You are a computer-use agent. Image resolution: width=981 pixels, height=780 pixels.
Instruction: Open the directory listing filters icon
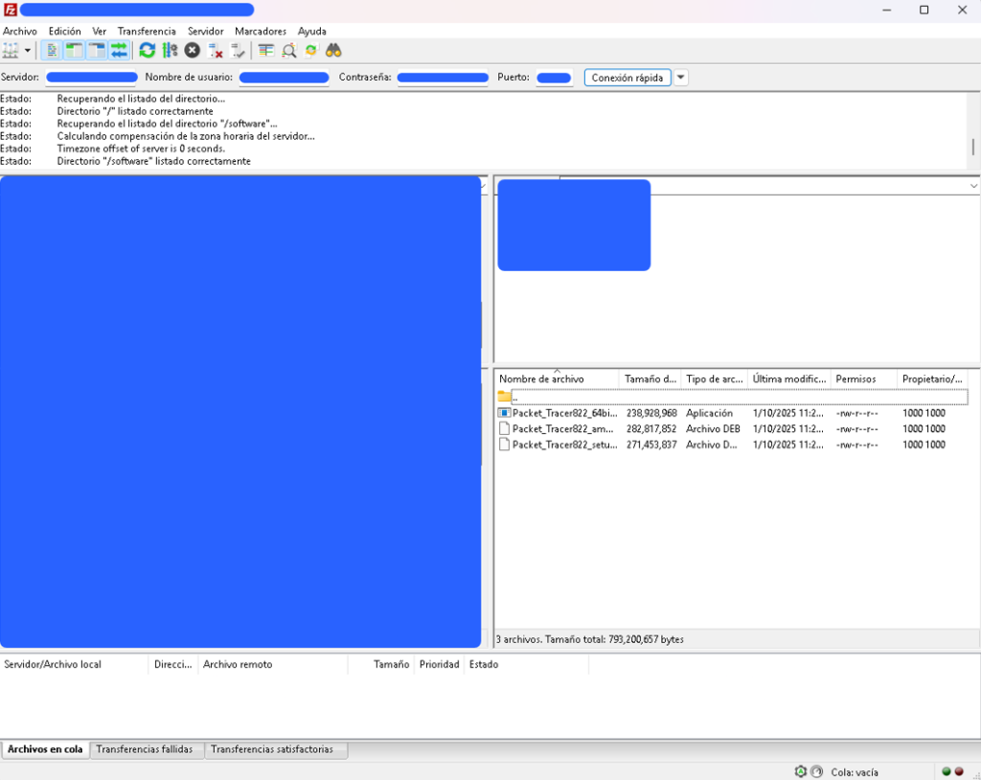tap(266, 50)
